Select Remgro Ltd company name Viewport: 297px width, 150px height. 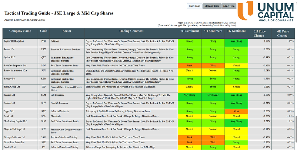(x=10, y=79)
